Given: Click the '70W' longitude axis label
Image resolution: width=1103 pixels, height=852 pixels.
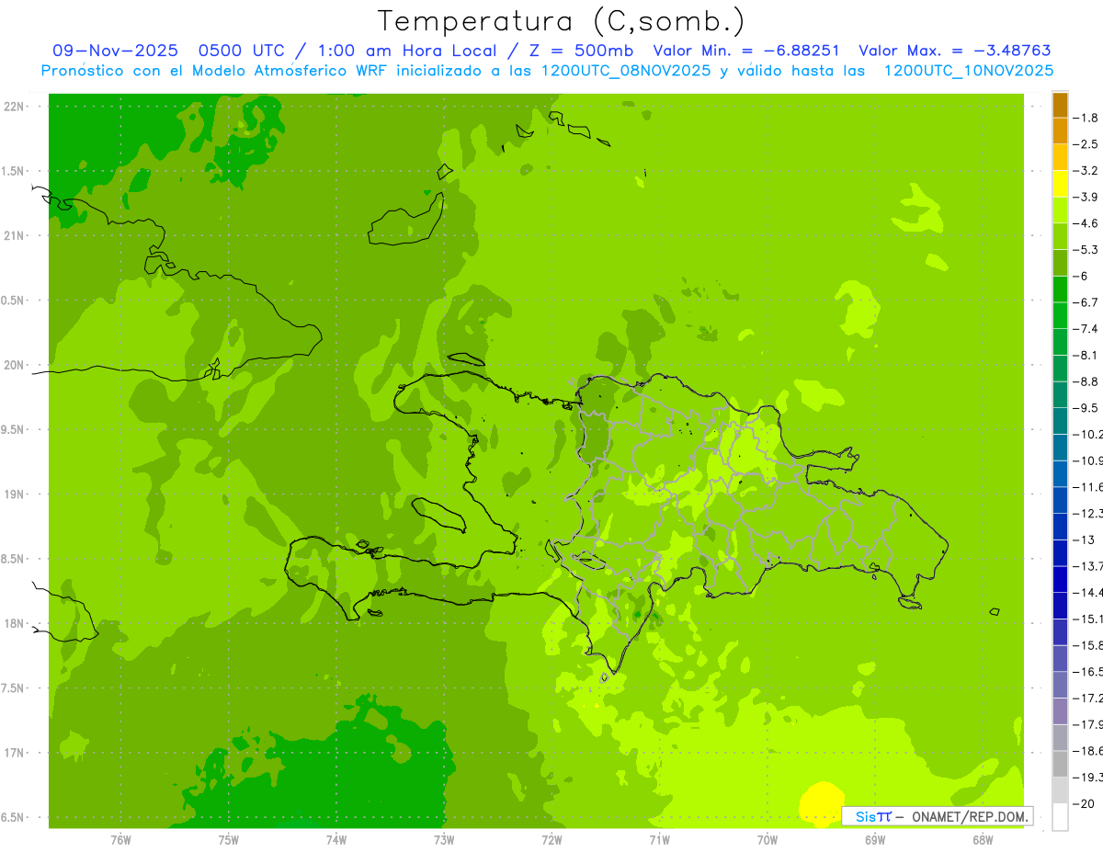Looking at the screenshot, I should click(768, 840).
